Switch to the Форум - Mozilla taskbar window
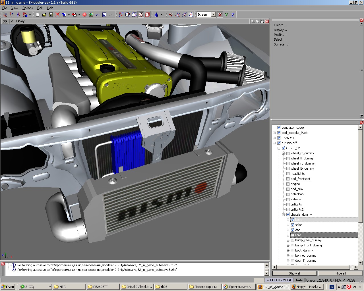Viewport: 364px width, 291px height. (x=307, y=287)
